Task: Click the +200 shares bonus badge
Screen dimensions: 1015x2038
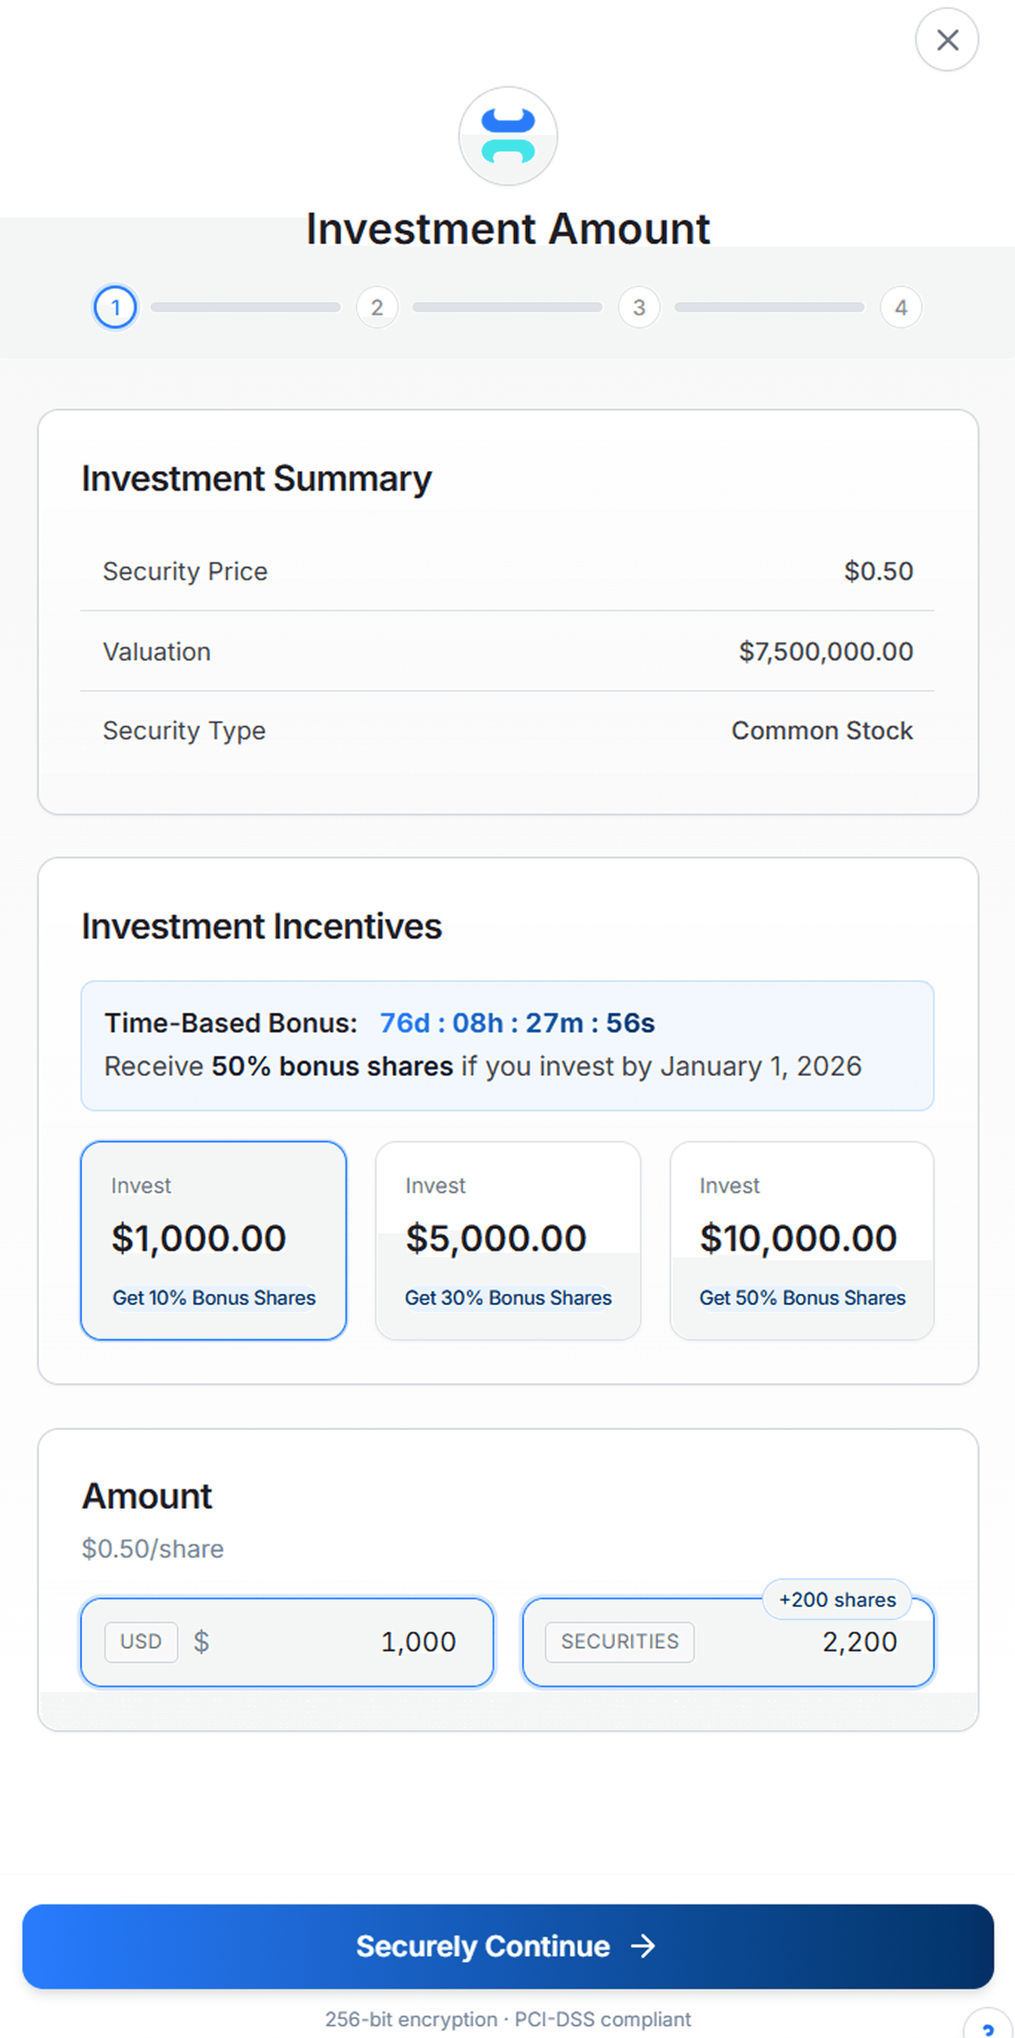Action: click(837, 1599)
